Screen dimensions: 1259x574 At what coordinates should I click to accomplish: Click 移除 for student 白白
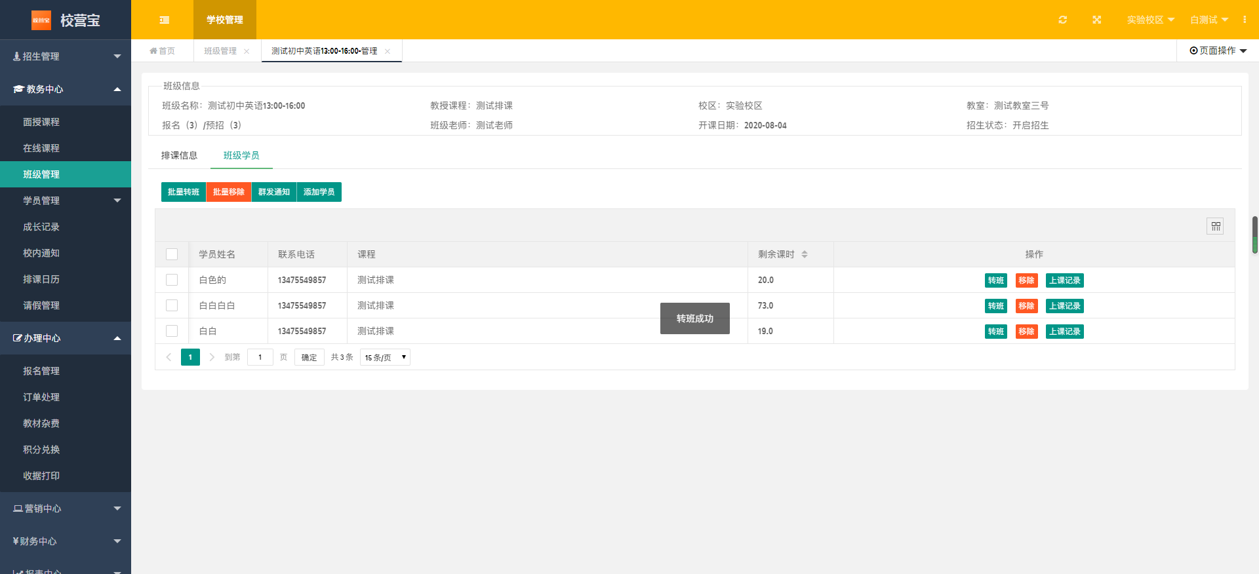1027,332
